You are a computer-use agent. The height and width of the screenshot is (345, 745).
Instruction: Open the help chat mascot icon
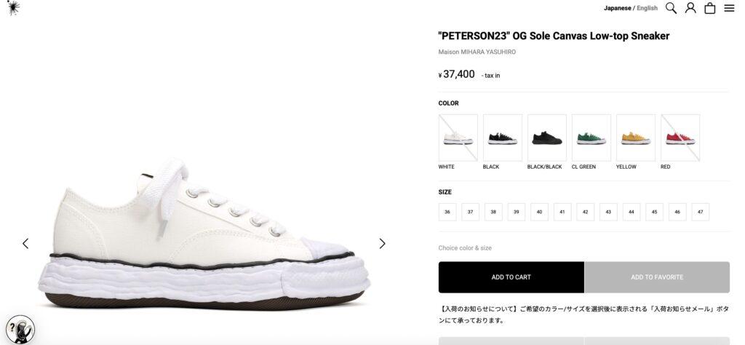pos(20,329)
